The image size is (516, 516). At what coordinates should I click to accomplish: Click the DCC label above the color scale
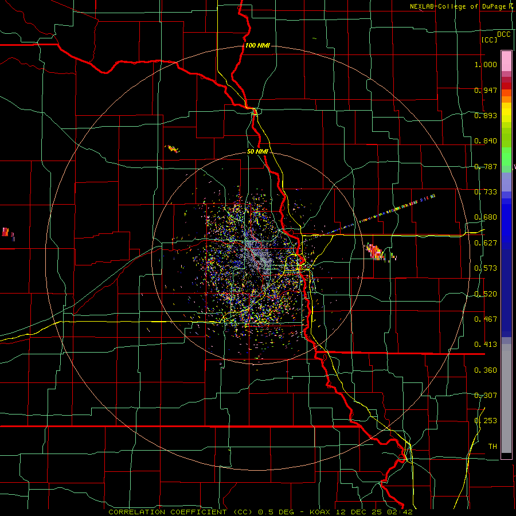pos(503,34)
